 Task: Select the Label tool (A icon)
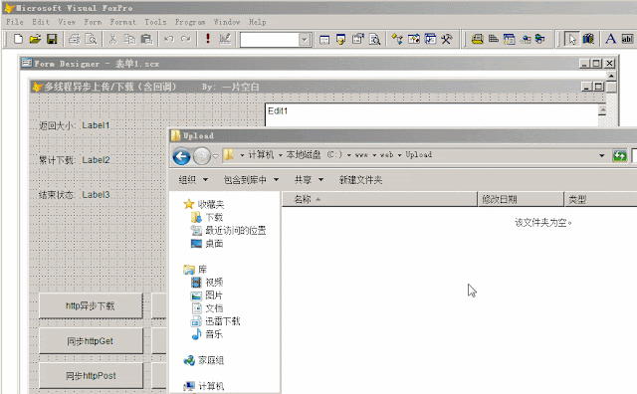(610, 39)
